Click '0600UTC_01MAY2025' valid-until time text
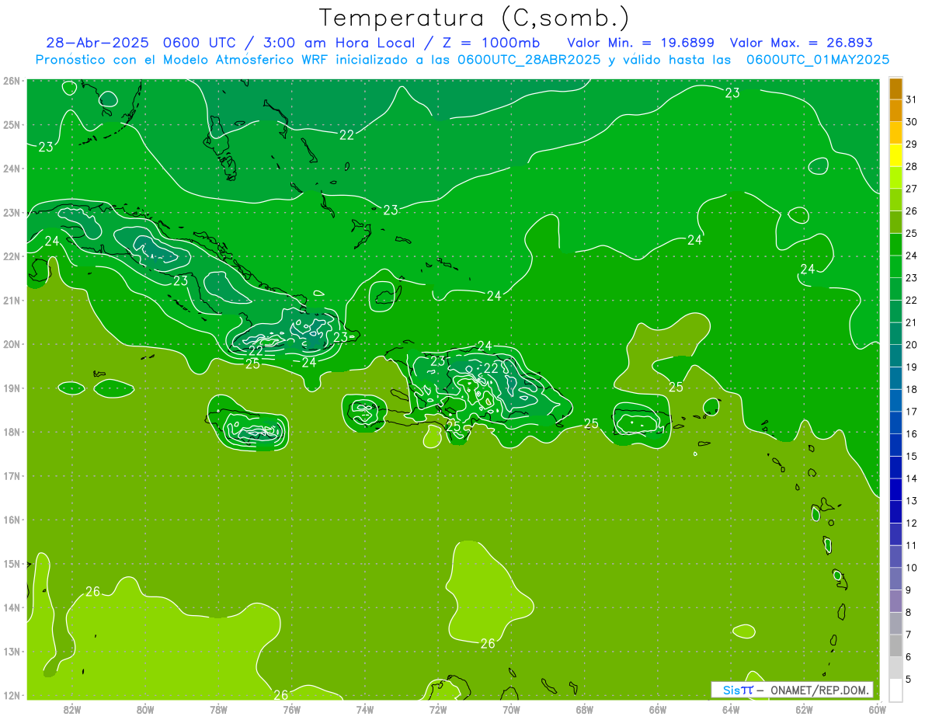This screenshot has height=720, width=932. pos(818,60)
